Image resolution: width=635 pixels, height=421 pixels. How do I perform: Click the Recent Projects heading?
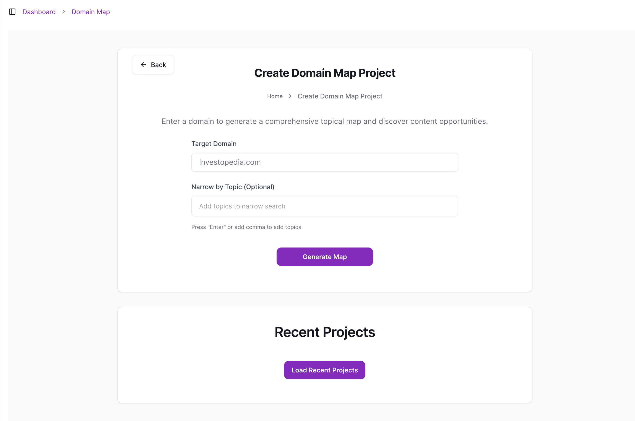[x=325, y=332]
